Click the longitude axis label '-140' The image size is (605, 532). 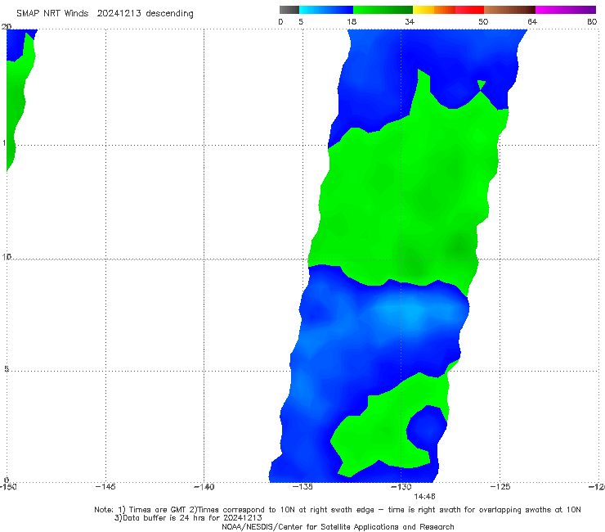(x=204, y=487)
